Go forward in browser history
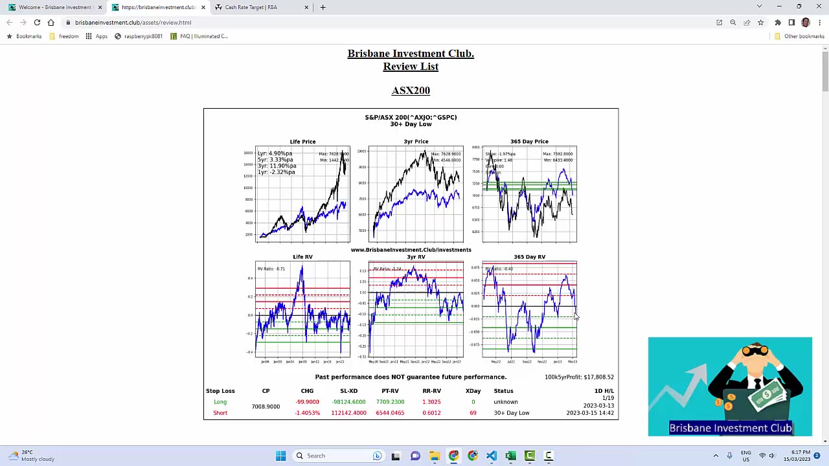This screenshot has height=466, width=829. 23,23
